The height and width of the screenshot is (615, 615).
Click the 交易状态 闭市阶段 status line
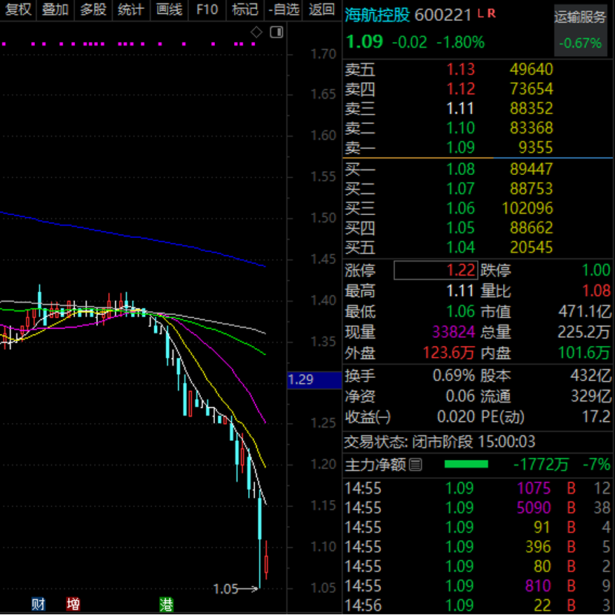[x=439, y=442]
